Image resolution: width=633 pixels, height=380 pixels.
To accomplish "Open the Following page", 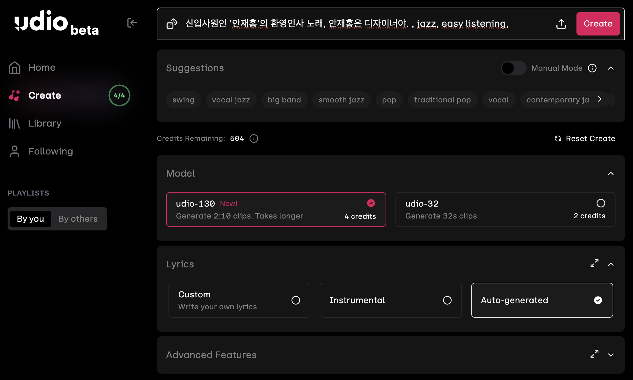I will point(50,151).
